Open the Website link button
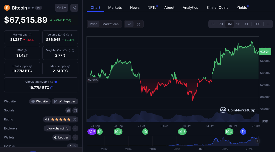Image resolution: width=275 pixels, height=152 pixels. click(40, 101)
